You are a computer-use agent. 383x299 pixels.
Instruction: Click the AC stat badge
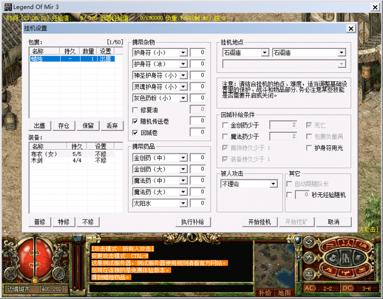pos(310,288)
